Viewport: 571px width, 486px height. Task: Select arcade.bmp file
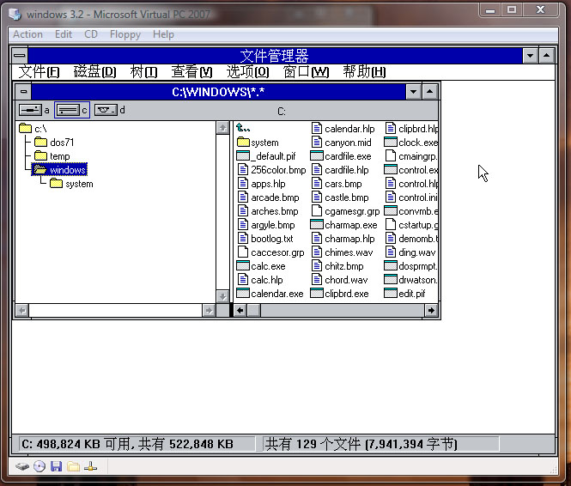point(269,197)
